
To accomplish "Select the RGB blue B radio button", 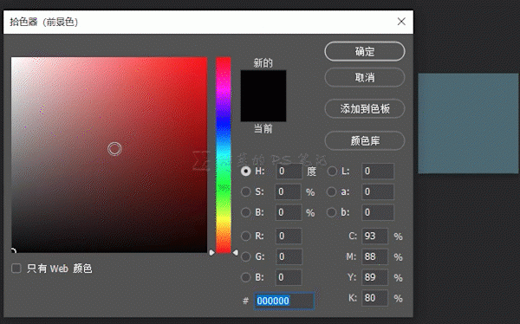I will [x=246, y=277].
